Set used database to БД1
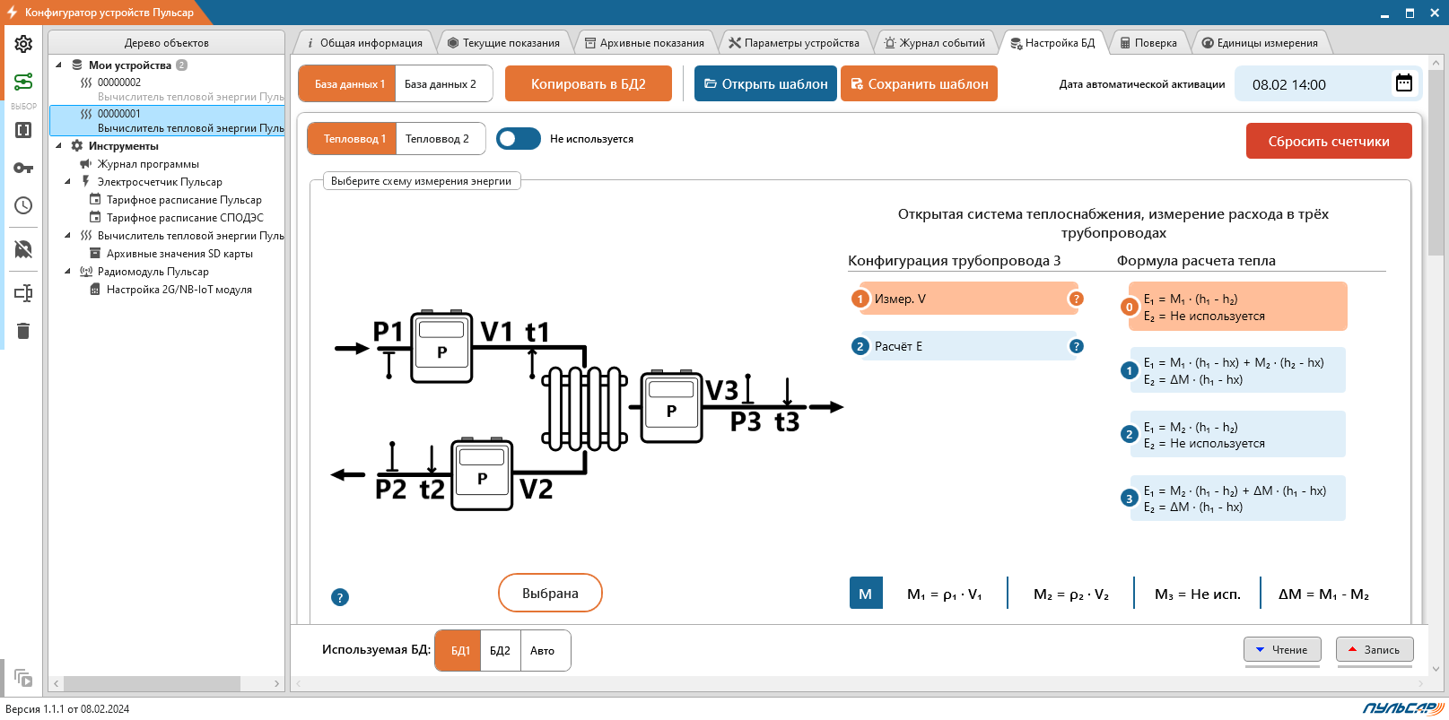This screenshot has height=720, width=1449. click(x=458, y=651)
